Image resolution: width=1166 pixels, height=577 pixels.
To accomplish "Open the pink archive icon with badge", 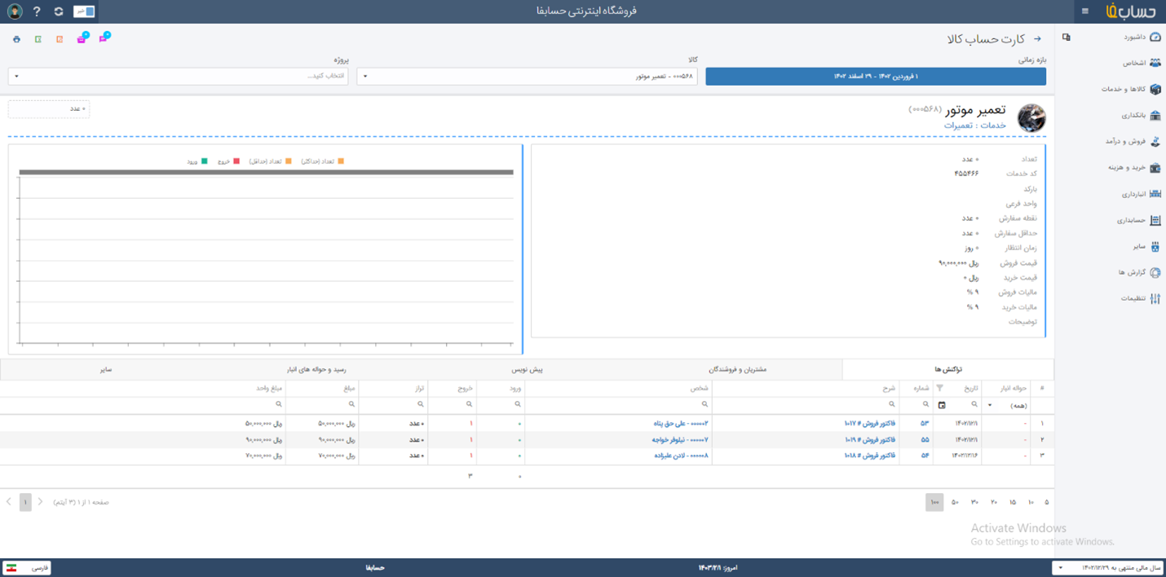I will (x=82, y=38).
